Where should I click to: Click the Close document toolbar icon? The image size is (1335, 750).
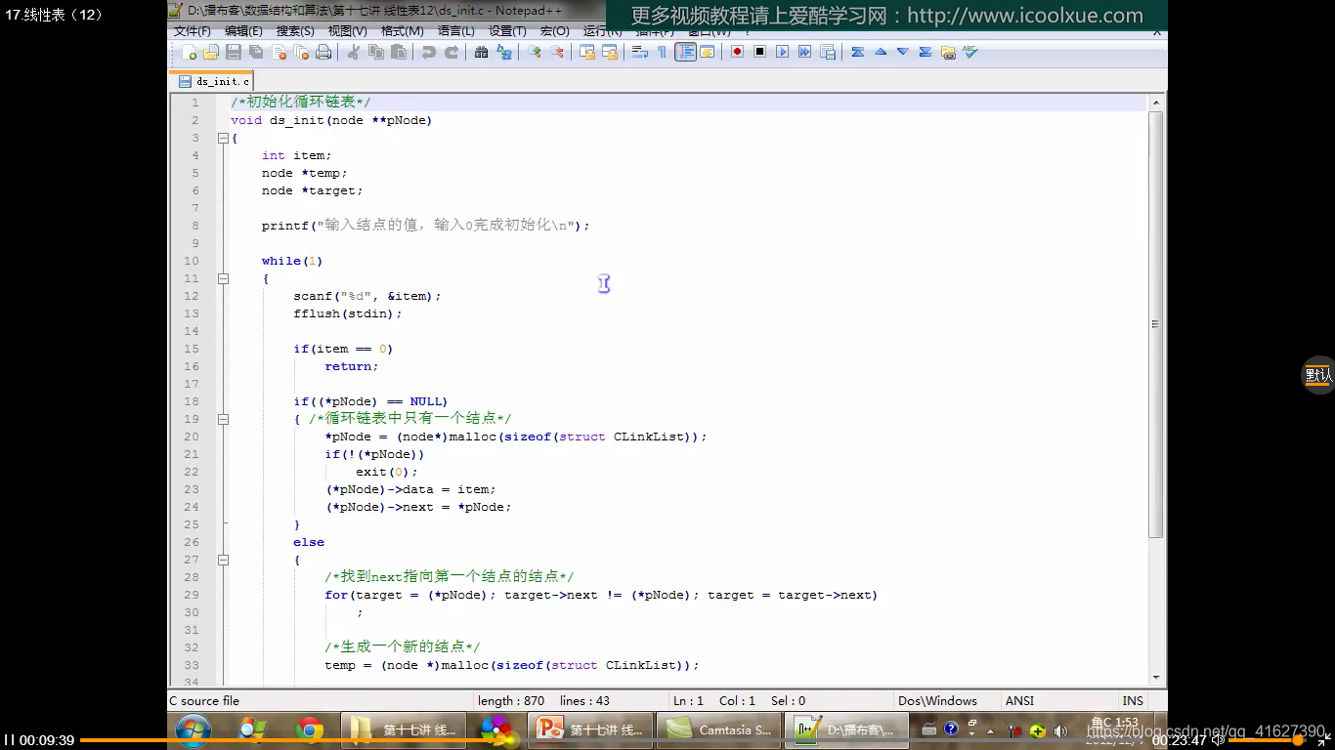(x=279, y=52)
